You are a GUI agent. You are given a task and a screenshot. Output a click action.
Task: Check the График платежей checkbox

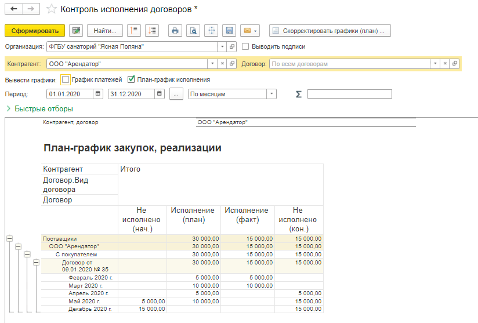[66, 79]
